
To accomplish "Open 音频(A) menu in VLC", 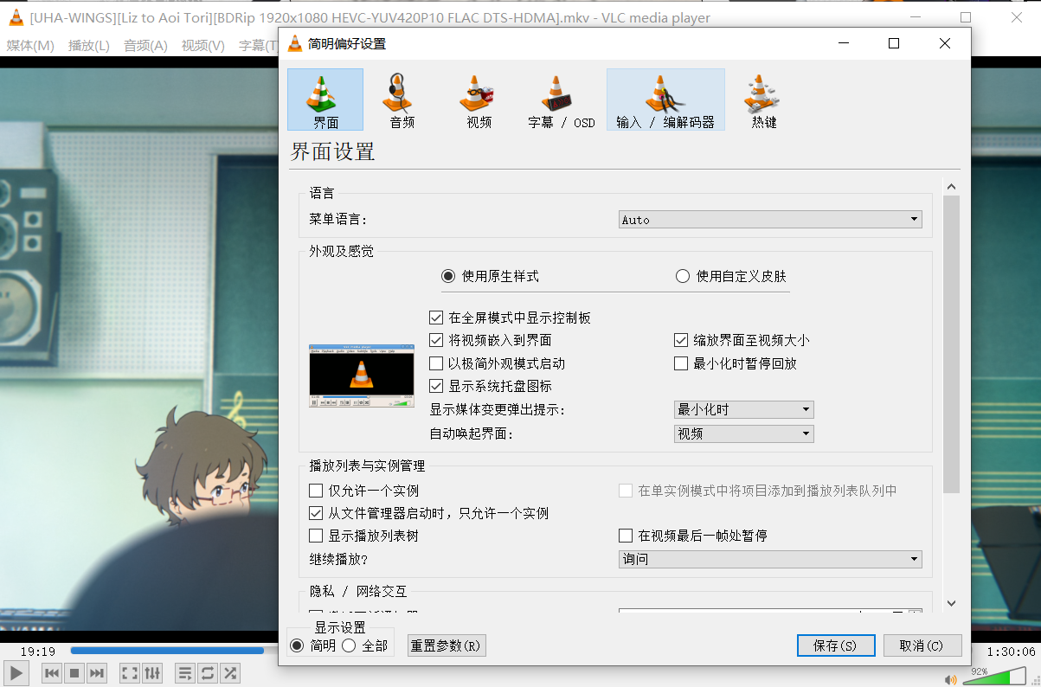I will click(145, 46).
